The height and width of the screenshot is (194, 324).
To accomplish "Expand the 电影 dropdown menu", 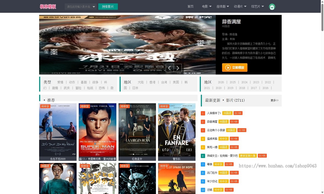I will pos(207,6).
